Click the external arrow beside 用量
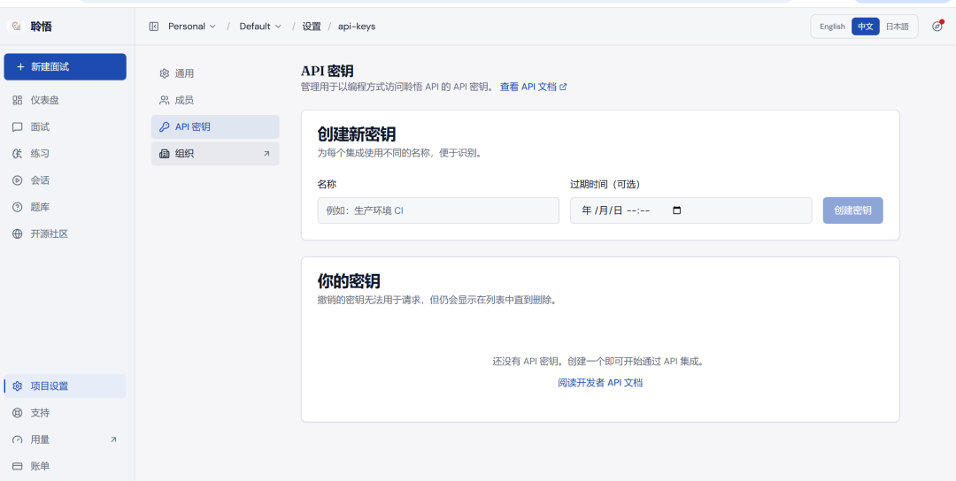This screenshot has height=481, width=956. [113, 439]
